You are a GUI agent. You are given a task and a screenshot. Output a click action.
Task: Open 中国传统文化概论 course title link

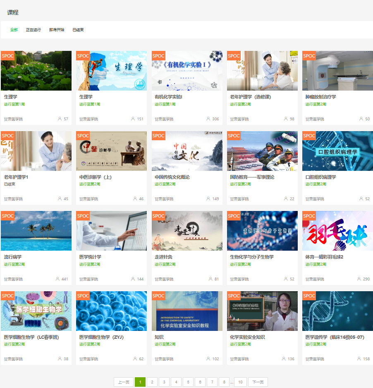point(172,177)
